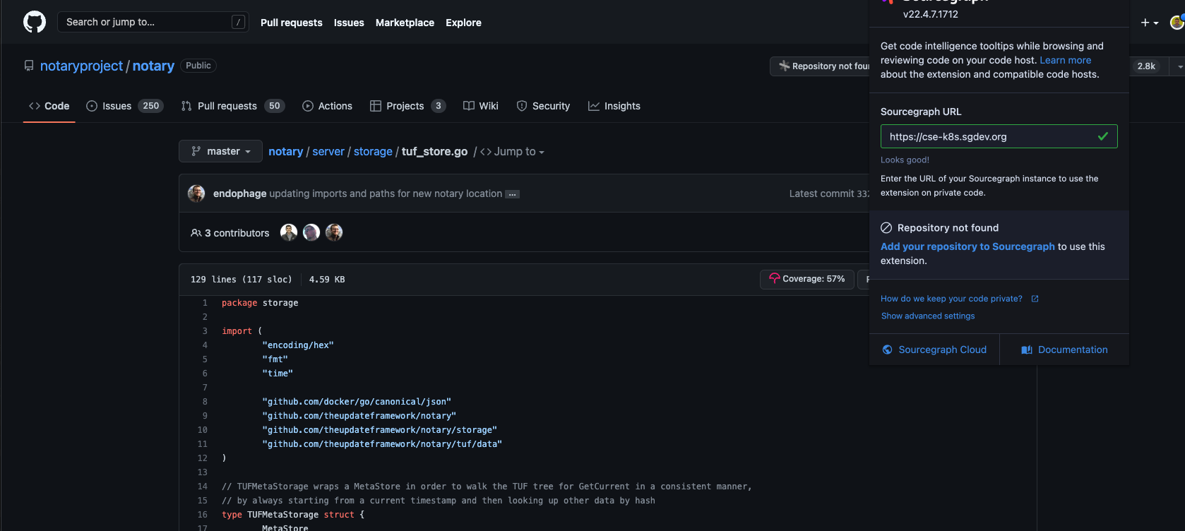Image resolution: width=1185 pixels, height=531 pixels.
Task: Open dropdown arrow next to star count
Action: tap(1179, 66)
